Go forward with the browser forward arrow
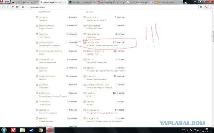Image resolution: width=214 pixels, height=133 pixels. (x=8, y=7)
